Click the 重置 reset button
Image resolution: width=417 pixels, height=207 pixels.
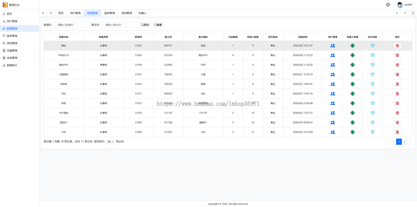pos(158,25)
